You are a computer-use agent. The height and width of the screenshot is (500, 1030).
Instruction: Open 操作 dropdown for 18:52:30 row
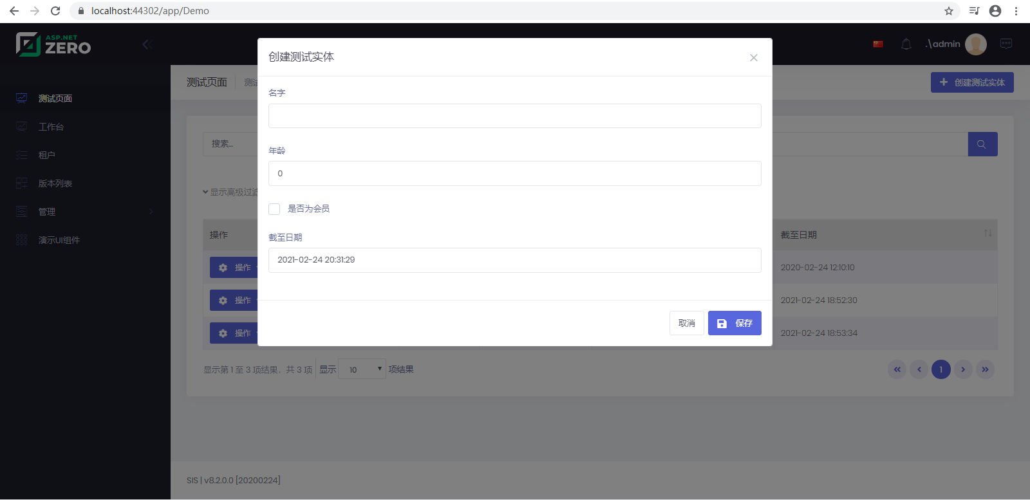pos(234,301)
